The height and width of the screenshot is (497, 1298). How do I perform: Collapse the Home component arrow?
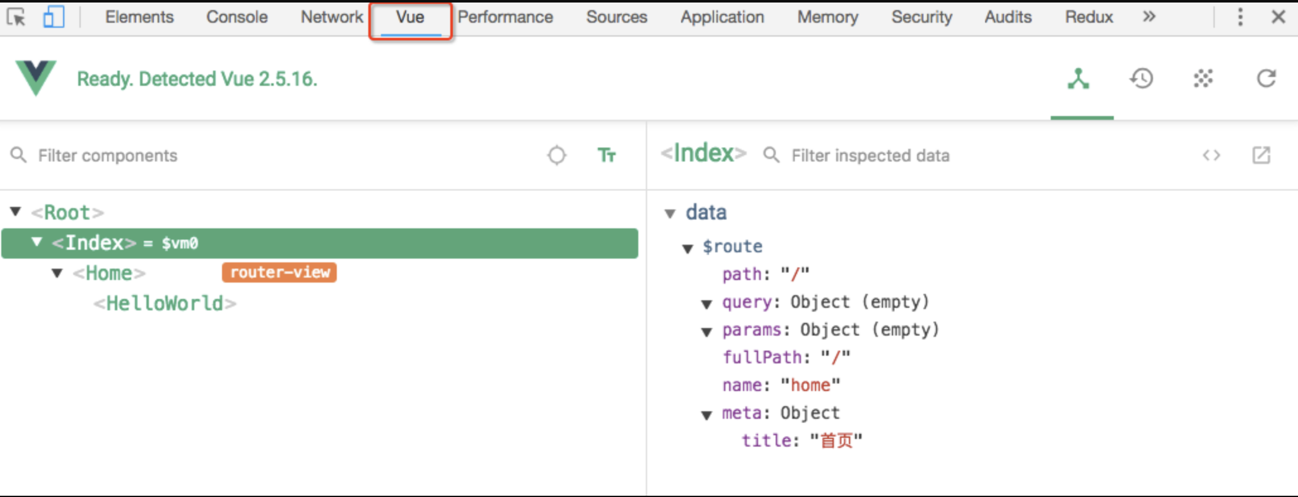point(57,273)
